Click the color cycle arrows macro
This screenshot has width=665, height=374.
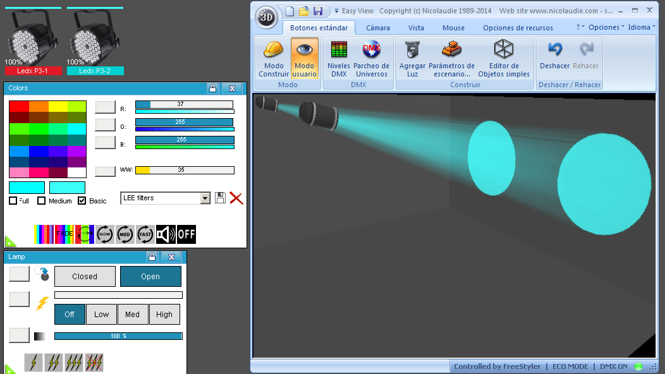(x=85, y=234)
